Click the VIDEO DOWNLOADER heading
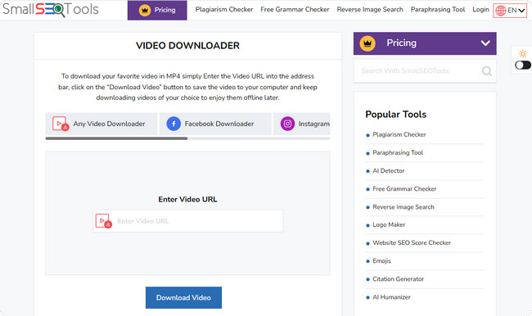 [187, 46]
